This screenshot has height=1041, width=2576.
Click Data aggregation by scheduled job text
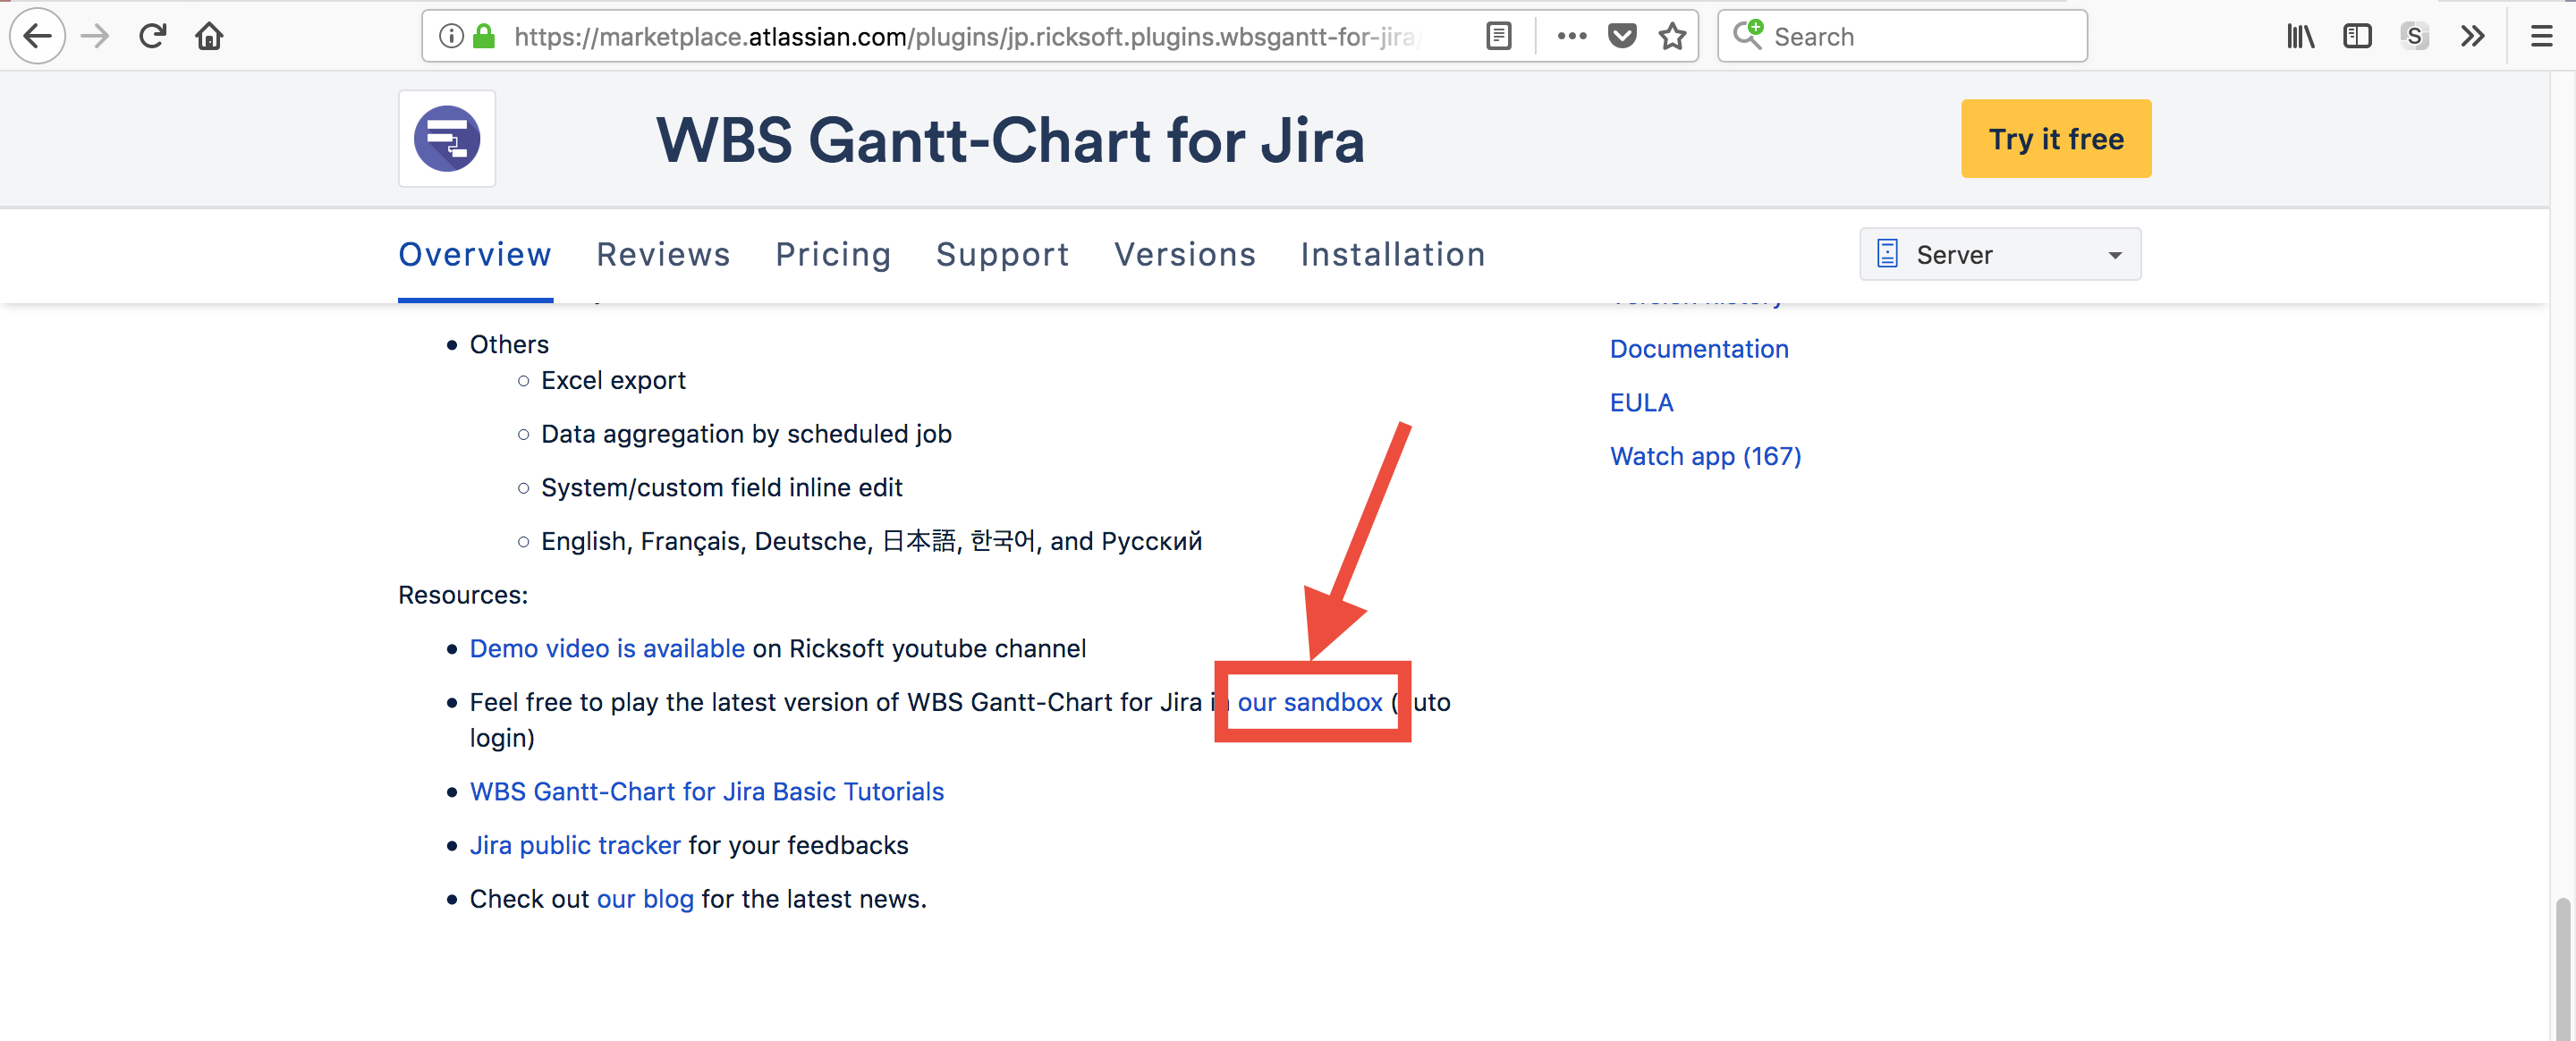tap(746, 434)
